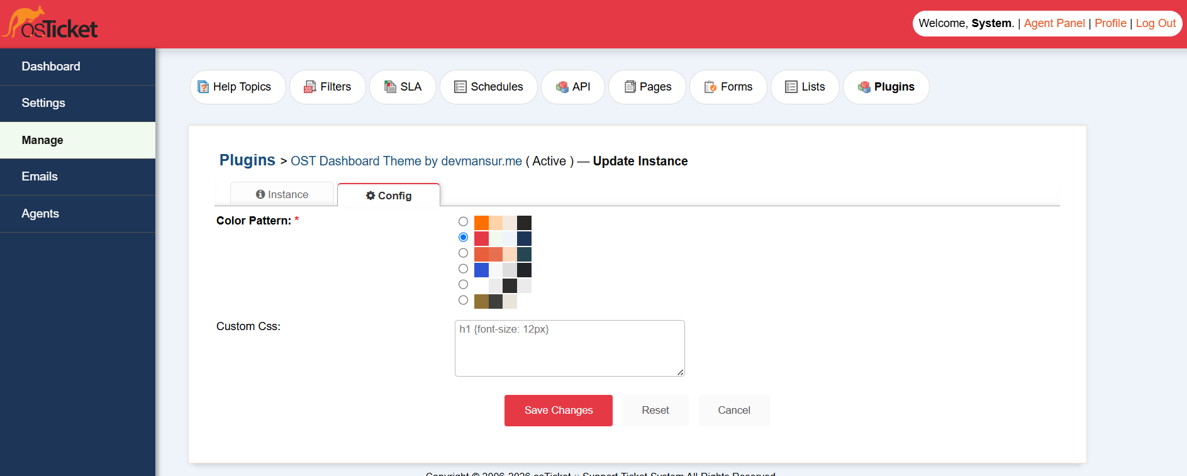Image resolution: width=1187 pixels, height=476 pixels.
Task: Click the brown swatch in last pattern
Action: (x=481, y=301)
